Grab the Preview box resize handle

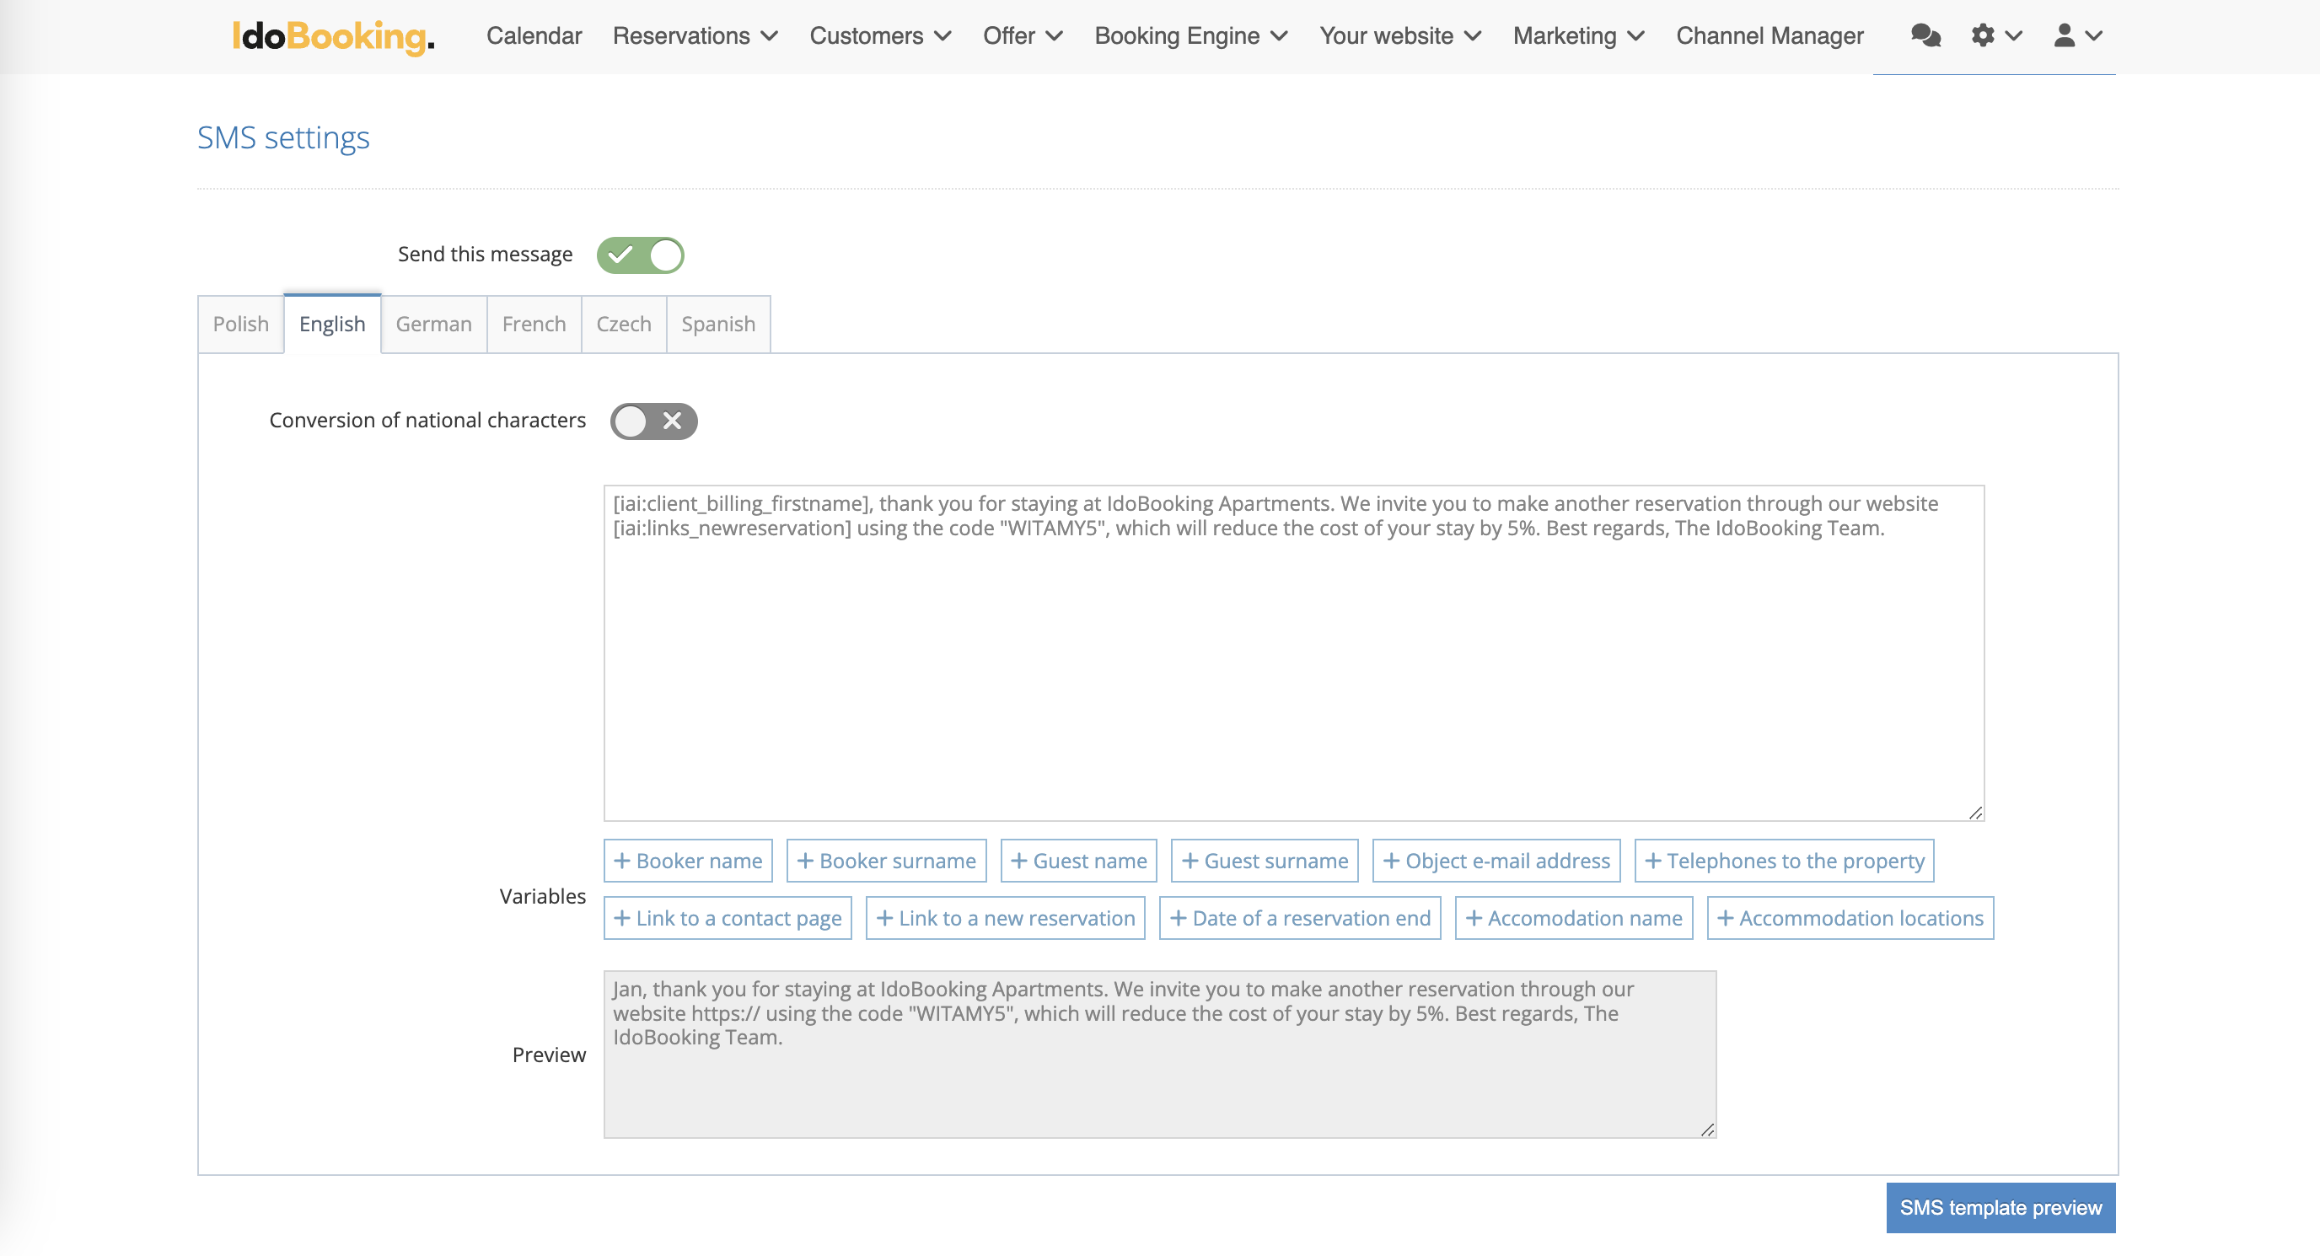[1706, 1129]
